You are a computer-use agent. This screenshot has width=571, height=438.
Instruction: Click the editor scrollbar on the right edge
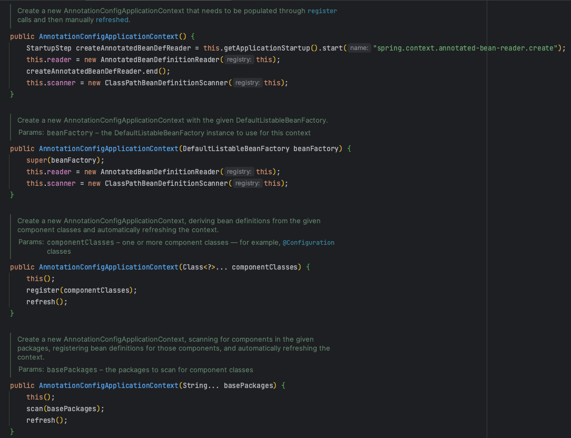click(568, 211)
